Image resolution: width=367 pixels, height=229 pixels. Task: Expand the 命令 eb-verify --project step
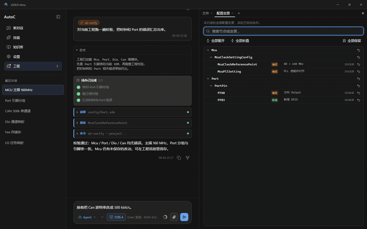[x=133, y=134]
